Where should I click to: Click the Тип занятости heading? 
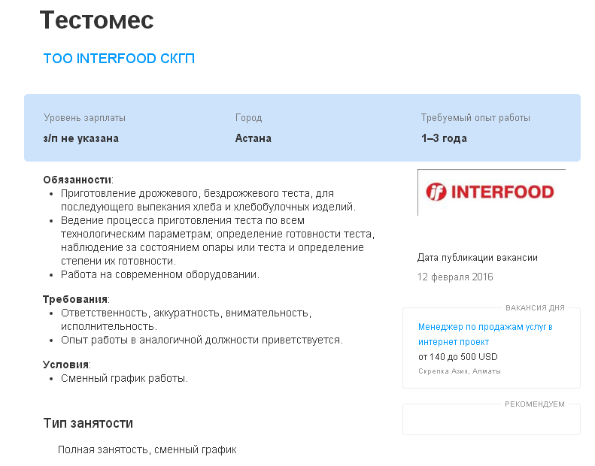pos(88,424)
